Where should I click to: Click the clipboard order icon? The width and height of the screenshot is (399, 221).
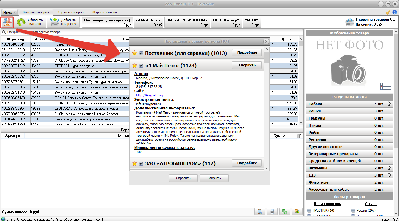[x=260, y=212]
